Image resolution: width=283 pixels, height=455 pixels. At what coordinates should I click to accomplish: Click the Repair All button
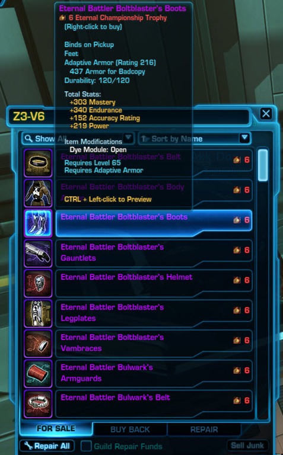tap(47, 446)
